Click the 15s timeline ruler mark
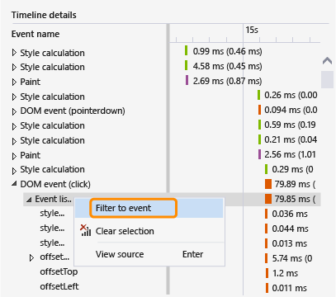The image size is (336, 297). click(x=252, y=30)
